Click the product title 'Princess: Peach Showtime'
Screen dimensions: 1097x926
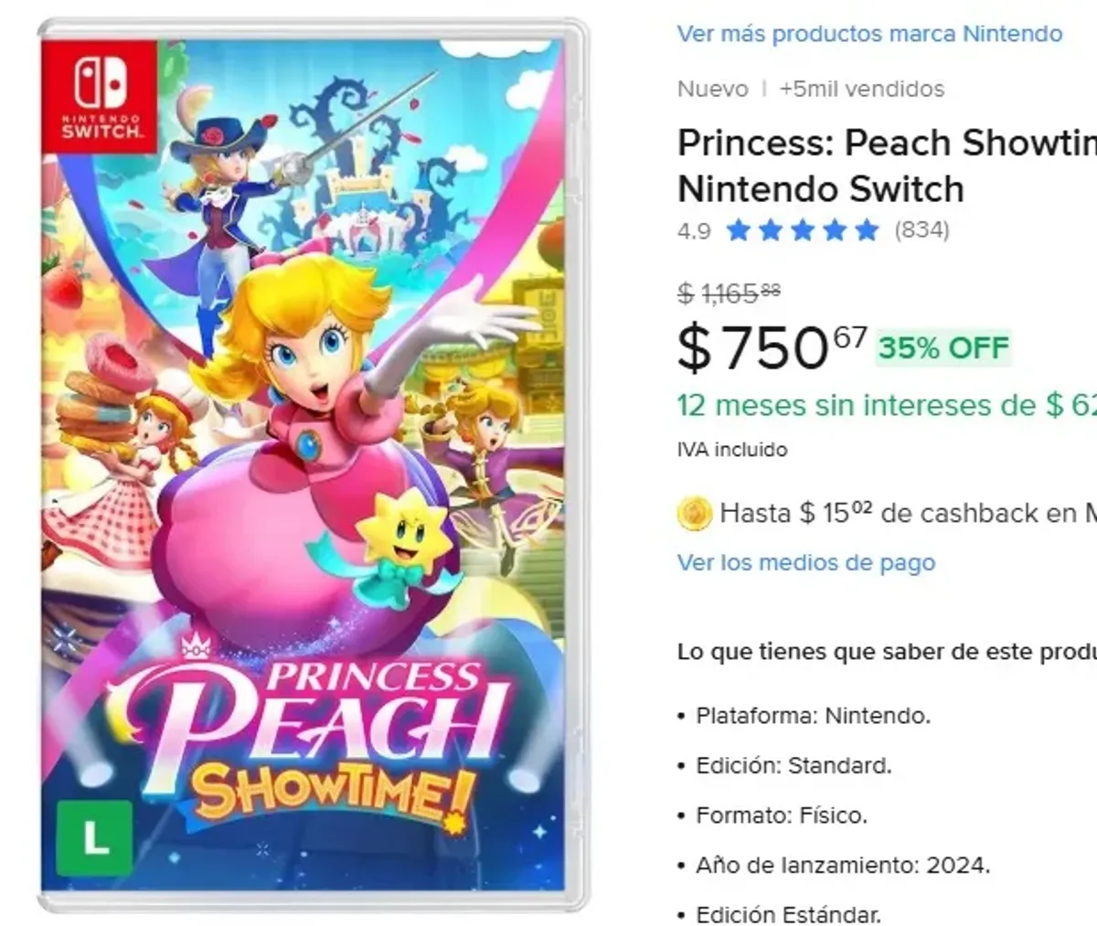click(x=868, y=165)
